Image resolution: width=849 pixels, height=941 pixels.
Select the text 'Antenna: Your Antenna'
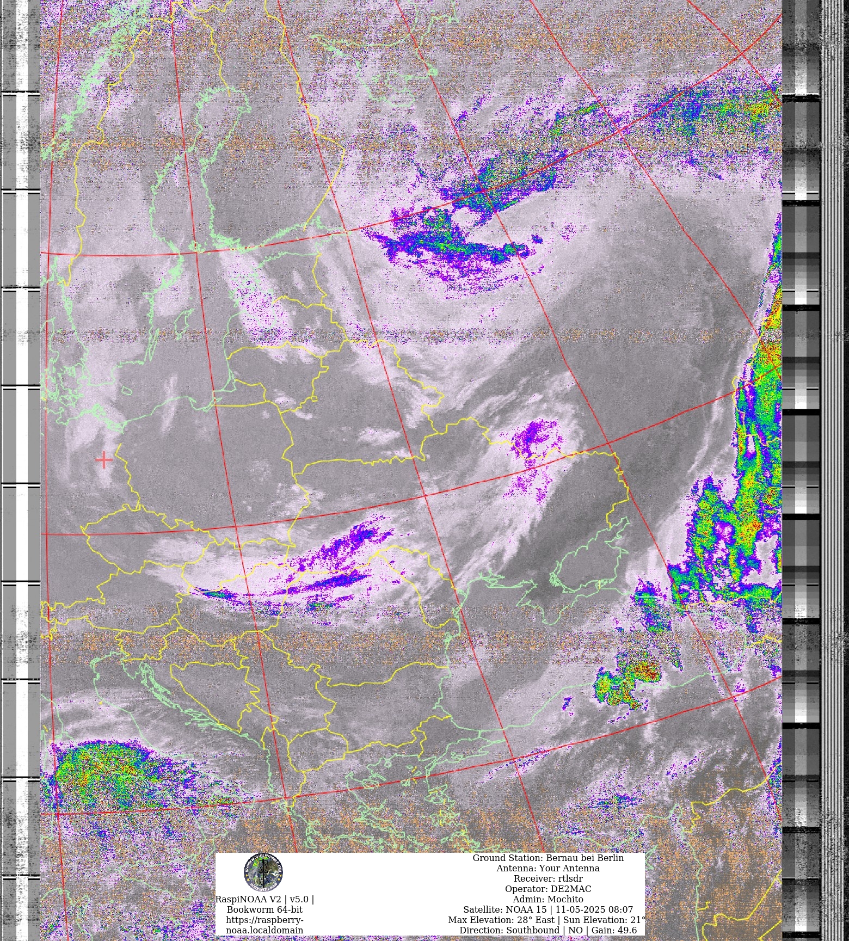point(548,868)
